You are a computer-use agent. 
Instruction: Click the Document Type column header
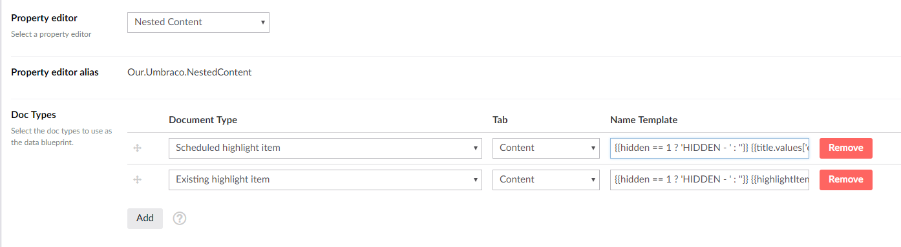(203, 120)
